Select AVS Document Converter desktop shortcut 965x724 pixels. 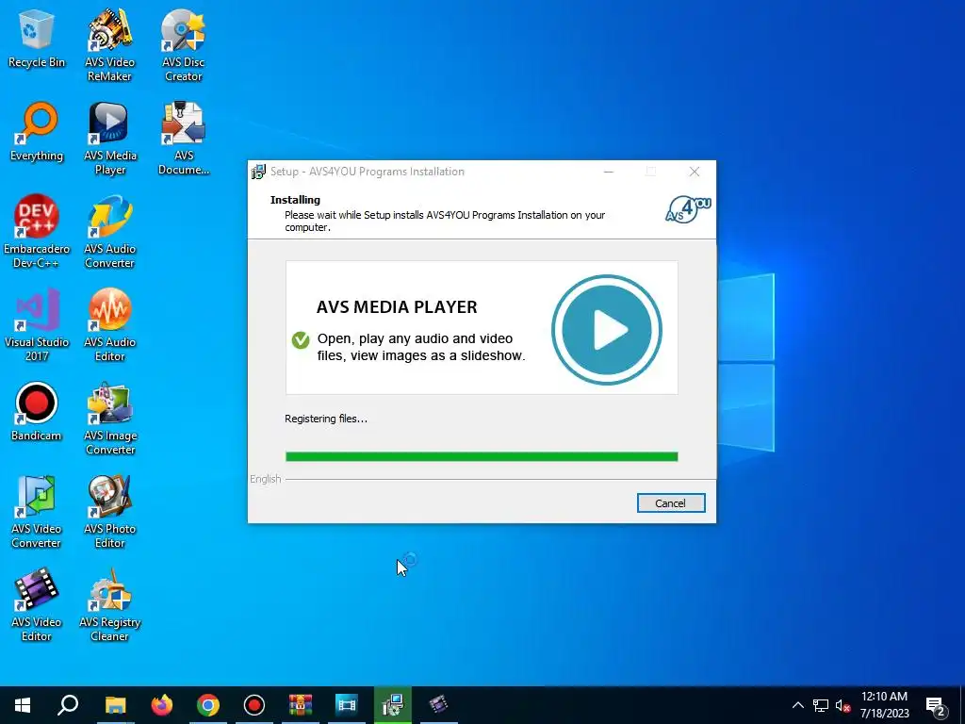pyautogui.click(x=184, y=139)
